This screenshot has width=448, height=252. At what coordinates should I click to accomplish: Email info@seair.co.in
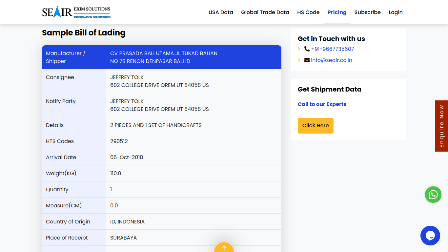click(332, 60)
